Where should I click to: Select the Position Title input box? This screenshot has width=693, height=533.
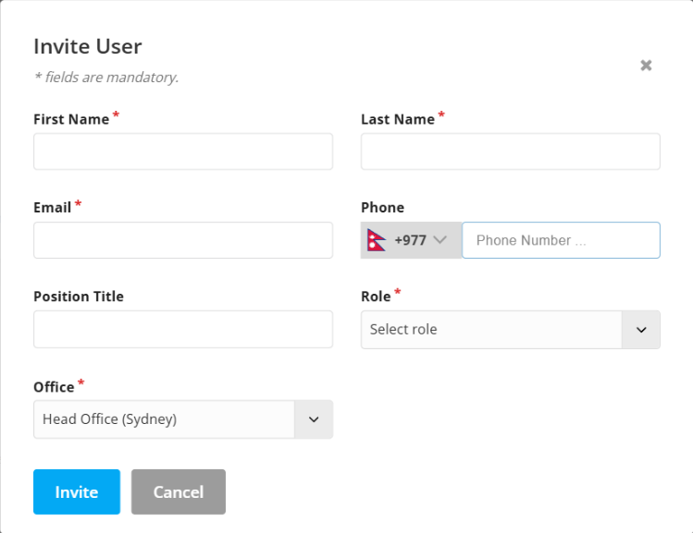coord(183,329)
